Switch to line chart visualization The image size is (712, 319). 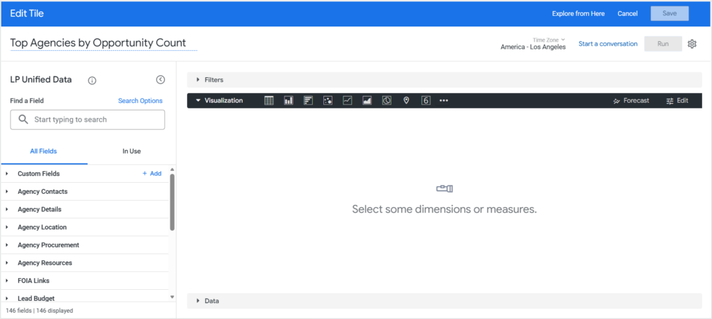click(x=348, y=101)
